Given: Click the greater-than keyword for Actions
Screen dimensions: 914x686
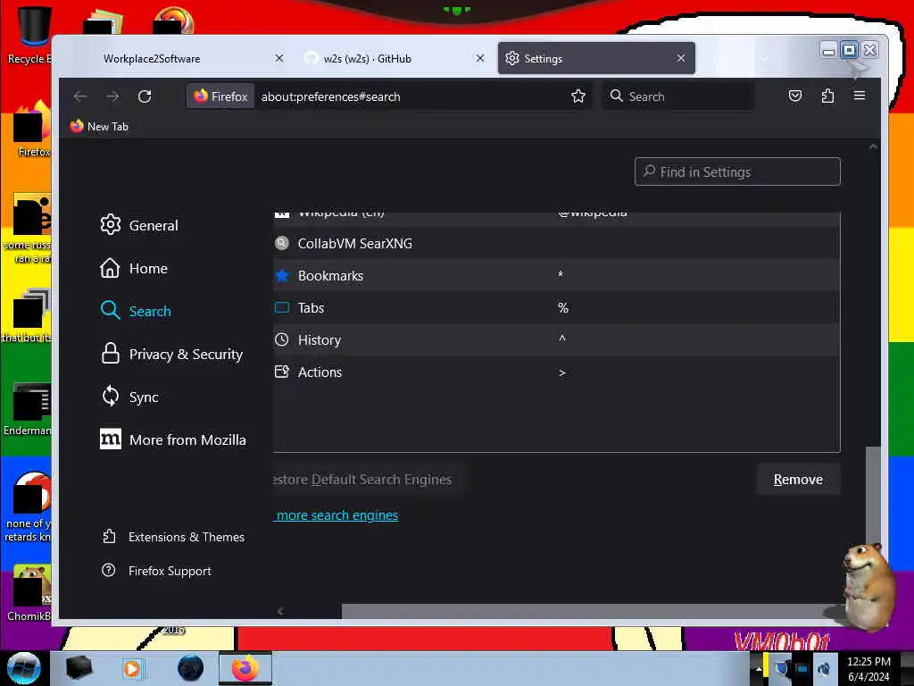Looking at the screenshot, I should 562,372.
